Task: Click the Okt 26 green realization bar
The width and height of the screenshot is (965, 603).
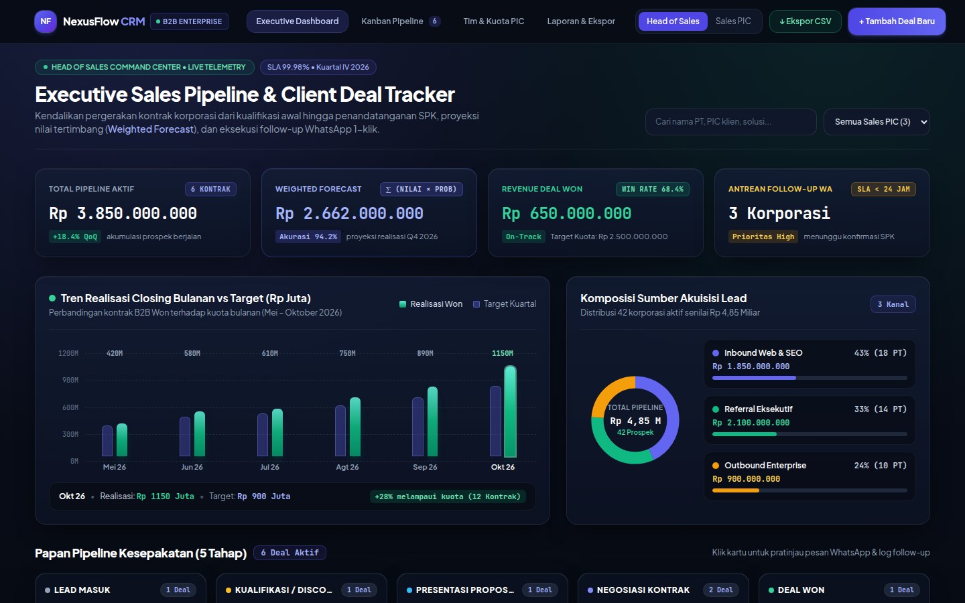Action: point(510,411)
